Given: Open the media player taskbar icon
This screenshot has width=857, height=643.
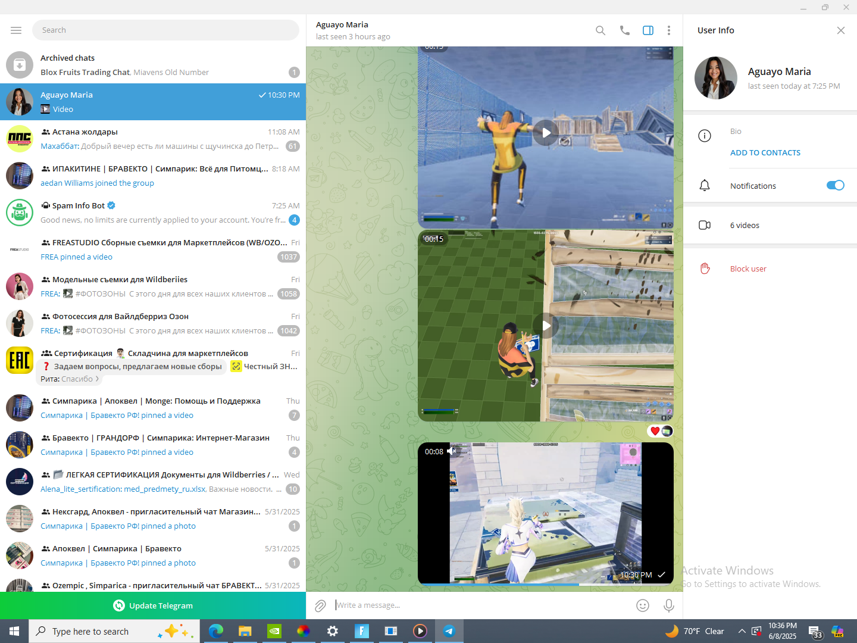Looking at the screenshot, I should [420, 631].
